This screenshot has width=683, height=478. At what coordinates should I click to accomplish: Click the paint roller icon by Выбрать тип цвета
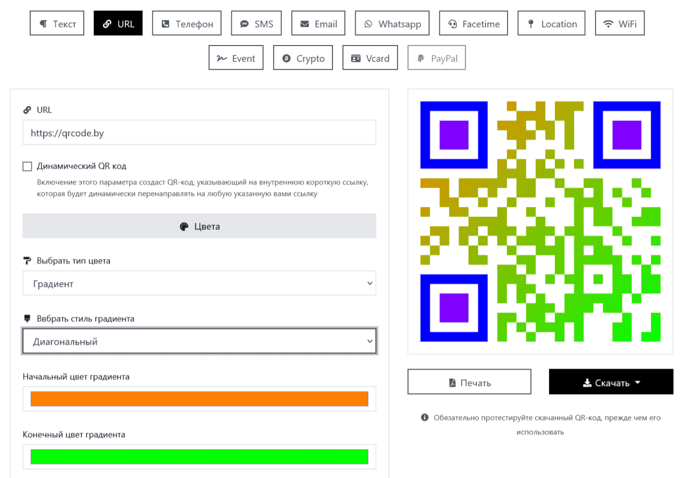coord(27,260)
